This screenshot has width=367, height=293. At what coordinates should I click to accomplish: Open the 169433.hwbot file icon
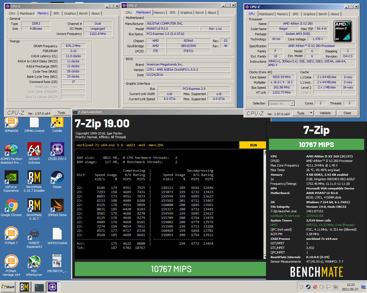point(57,236)
